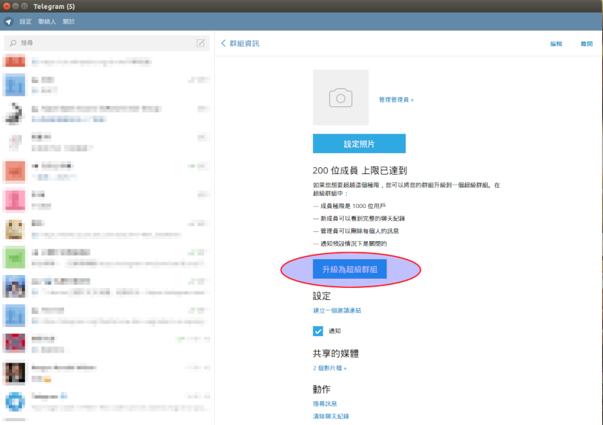Screen dimensions: 603x425
Task: Click 離開 to leave the group
Action: (x=586, y=44)
